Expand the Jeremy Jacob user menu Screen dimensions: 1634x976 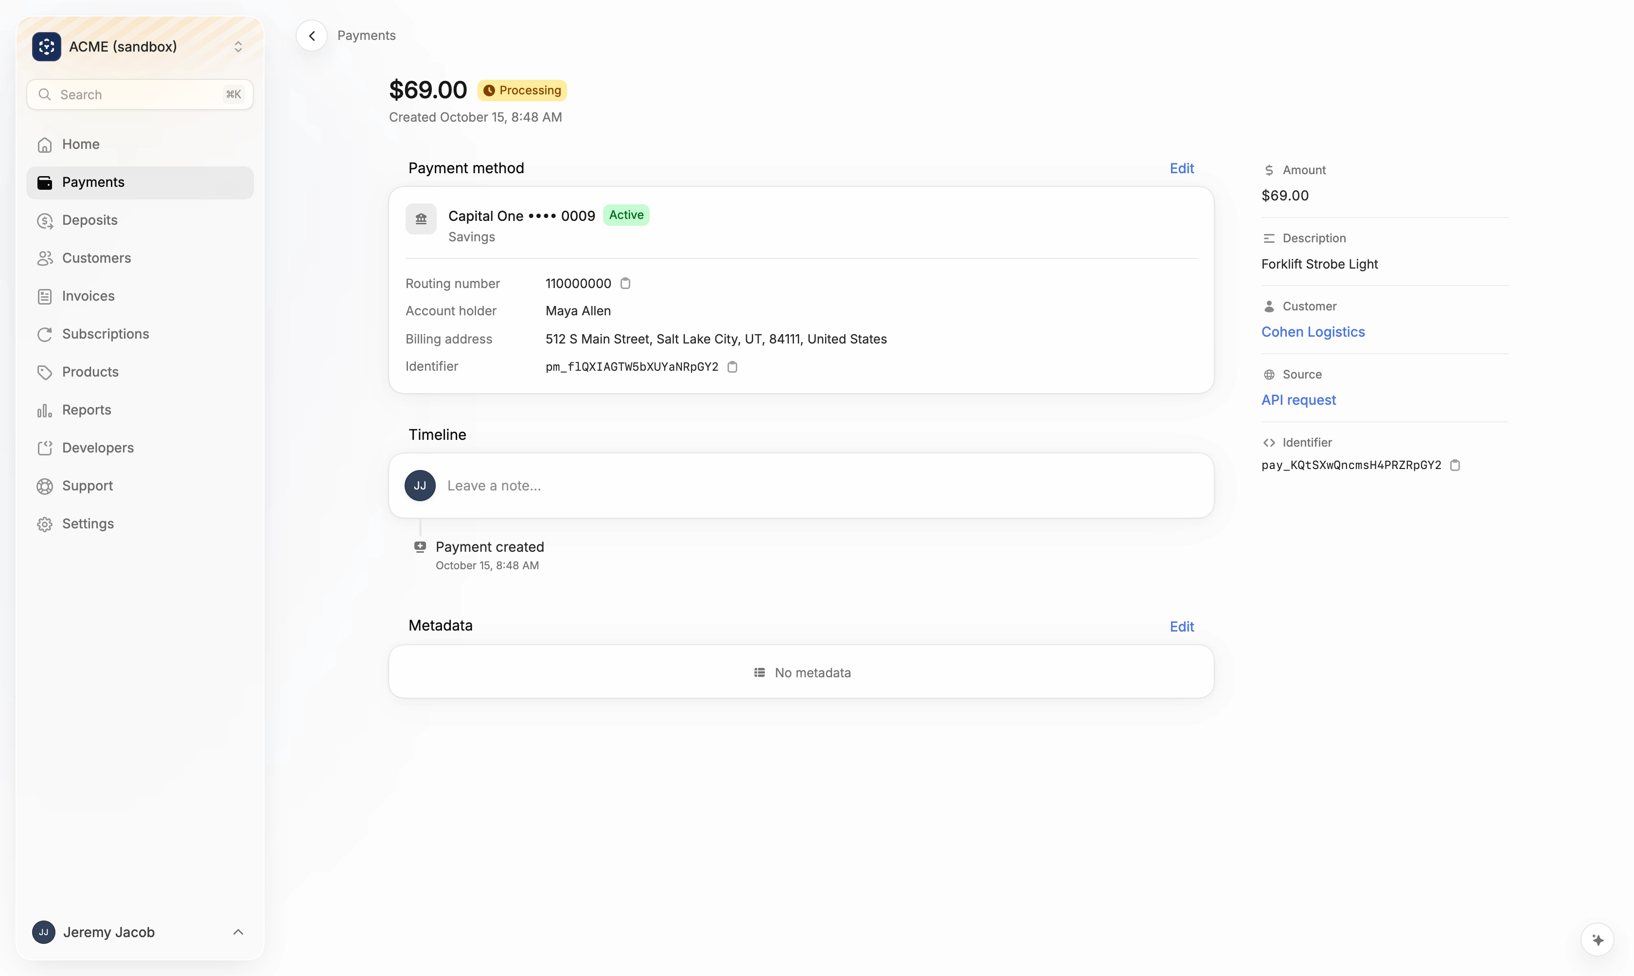click(x=238, y=932)
